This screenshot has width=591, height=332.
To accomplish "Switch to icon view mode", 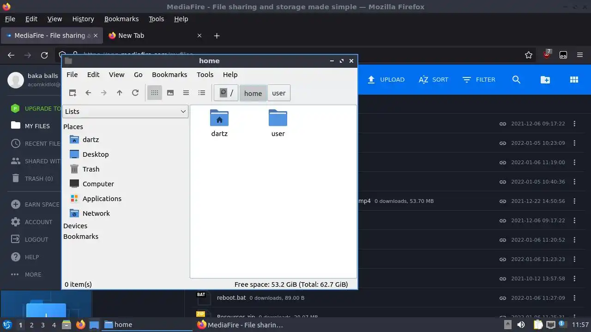I will (x=155, y=93).
